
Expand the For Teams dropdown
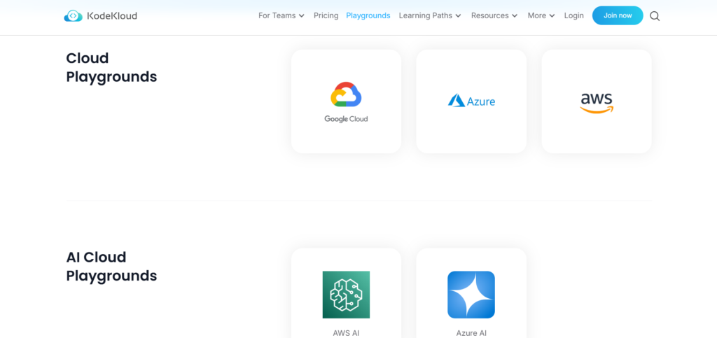click(x=281, y=15)
